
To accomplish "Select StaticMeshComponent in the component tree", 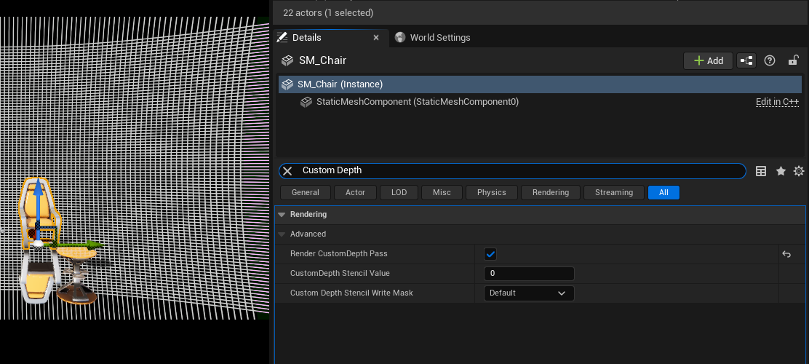I will point(417,102).
